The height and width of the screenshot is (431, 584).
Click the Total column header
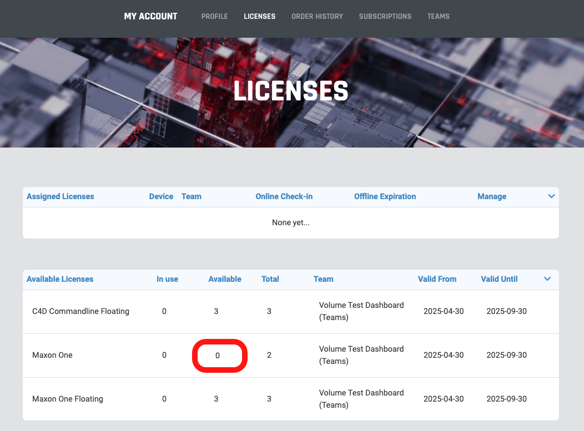pos(270,279)
